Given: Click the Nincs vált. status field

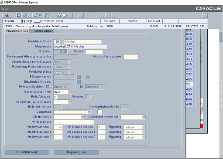Looking at the screenshot, I should click(x=154, y=21).
